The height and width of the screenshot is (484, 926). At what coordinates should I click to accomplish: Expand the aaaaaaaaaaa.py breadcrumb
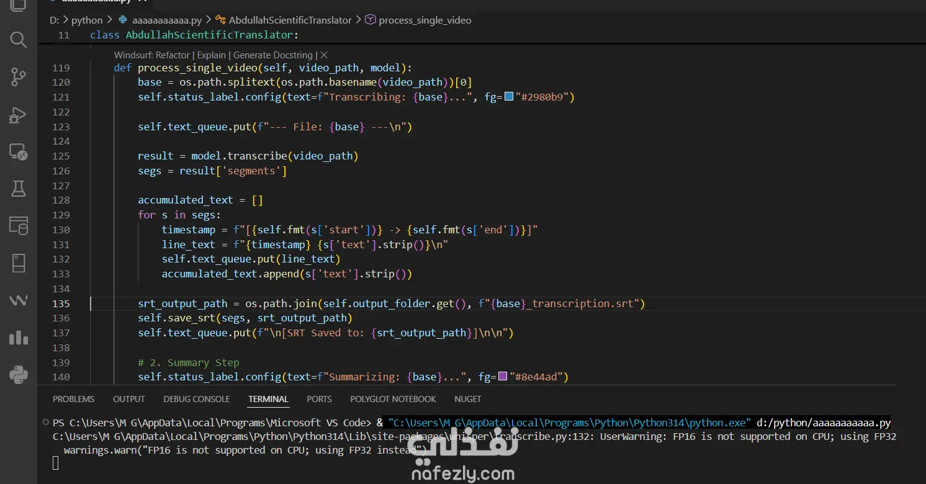[167, 20]
